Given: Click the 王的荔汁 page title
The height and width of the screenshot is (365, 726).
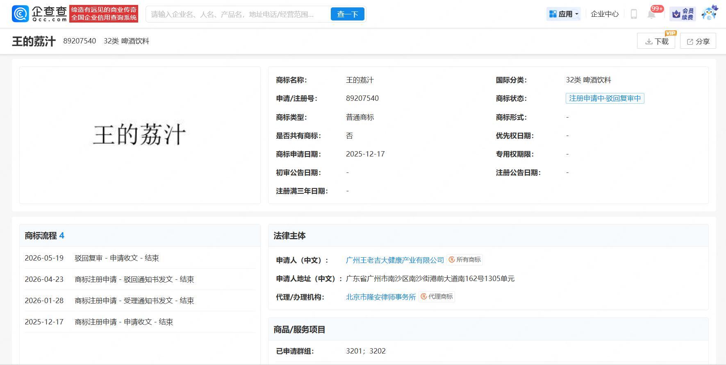Looking at the screenshot, I should (34, 41).
